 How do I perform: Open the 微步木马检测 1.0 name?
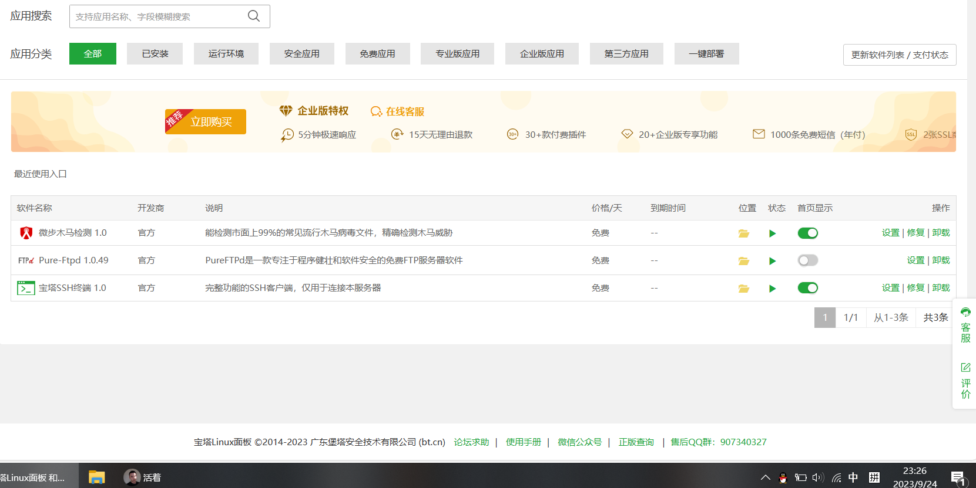click(73, 233)
